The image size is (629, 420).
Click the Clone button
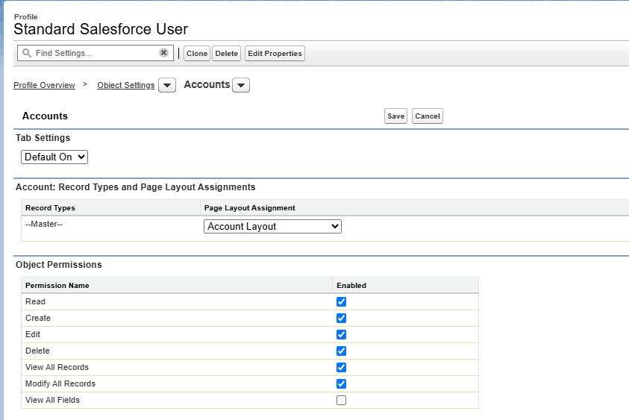(197, 54)
